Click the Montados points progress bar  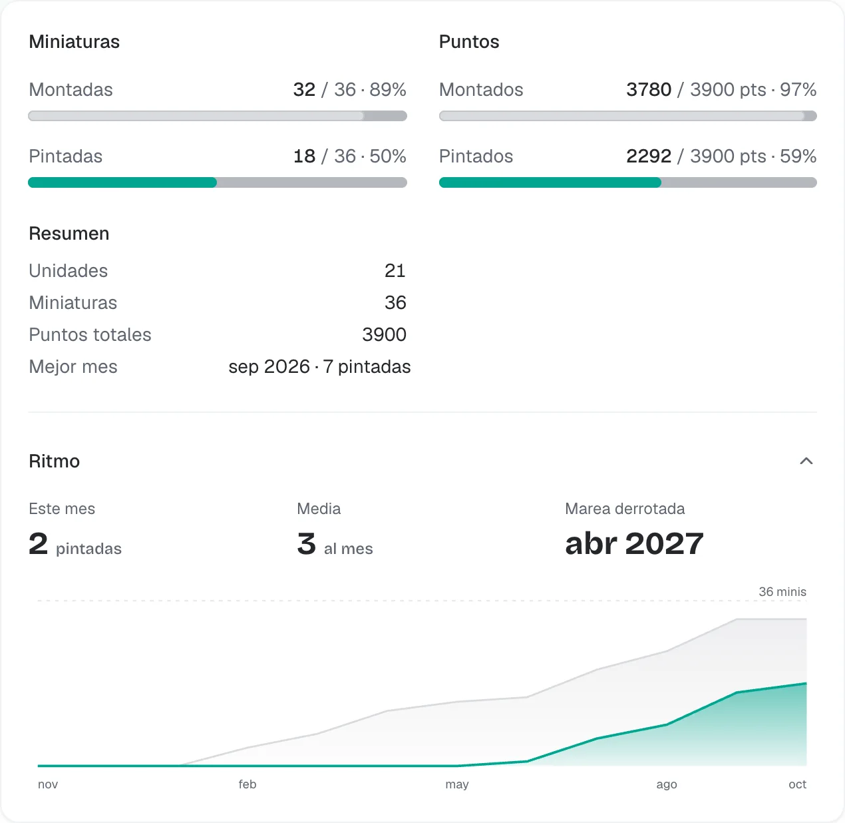pos(628,116)
